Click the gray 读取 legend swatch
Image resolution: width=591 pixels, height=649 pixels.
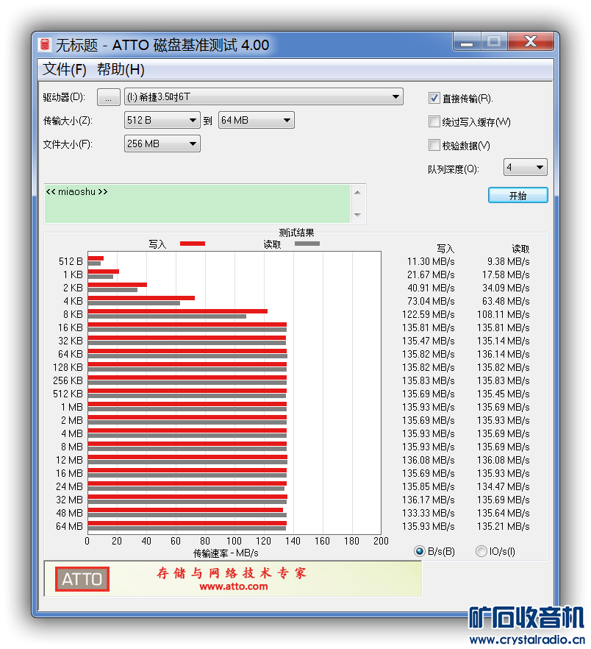tap(307, 244)
